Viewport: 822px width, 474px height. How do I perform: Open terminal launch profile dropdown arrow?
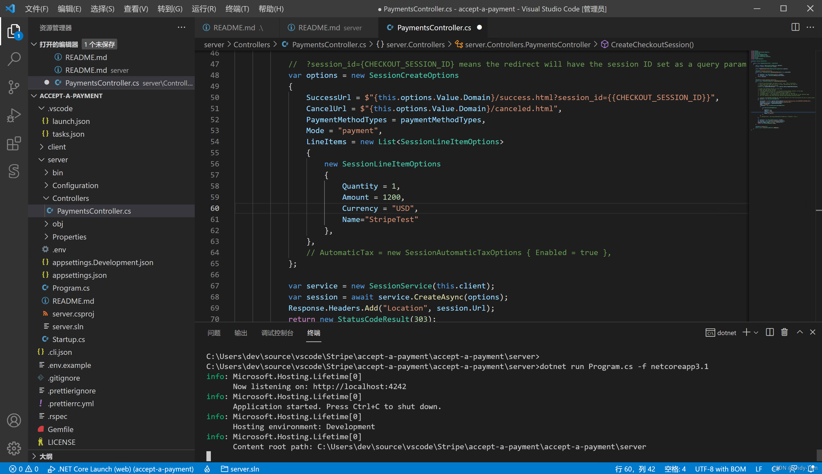click(756, 333)
